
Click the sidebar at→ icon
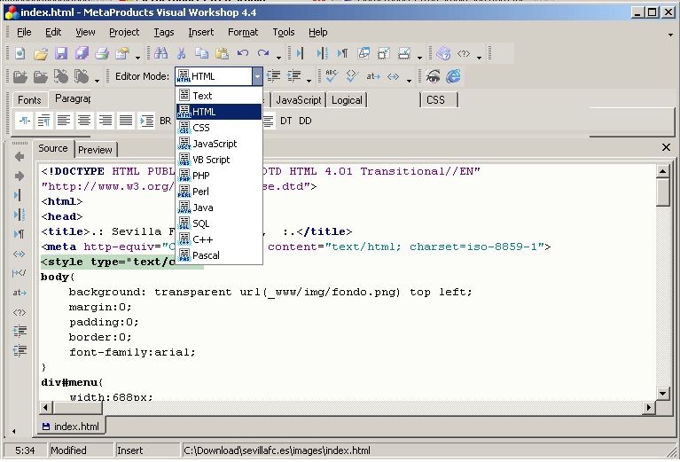point(20,293)
